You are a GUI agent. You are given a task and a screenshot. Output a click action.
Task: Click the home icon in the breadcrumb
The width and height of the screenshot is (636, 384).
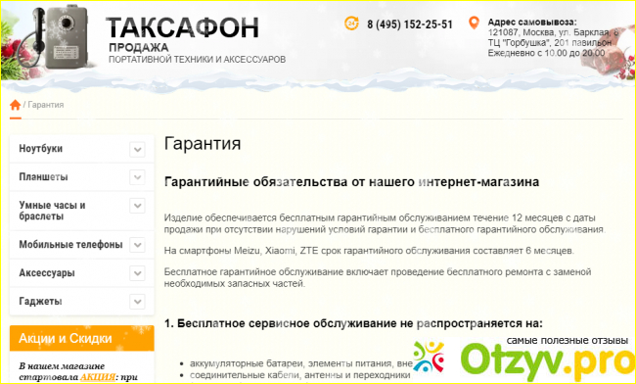coord(16,105)
